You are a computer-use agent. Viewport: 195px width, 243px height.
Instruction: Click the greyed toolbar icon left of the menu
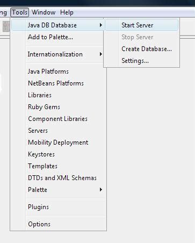[6, 26]
